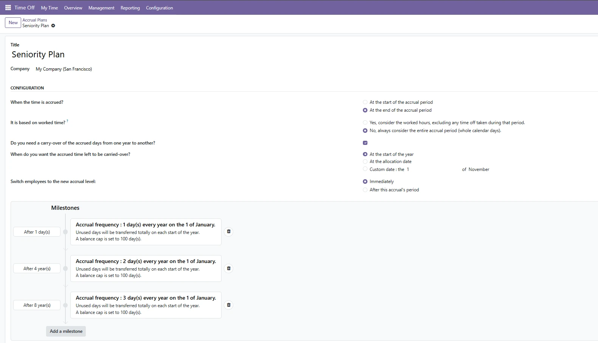598x343 pixels.
Task: Toggle the carry-over accrued days checkbox
Action: [365, 143]
